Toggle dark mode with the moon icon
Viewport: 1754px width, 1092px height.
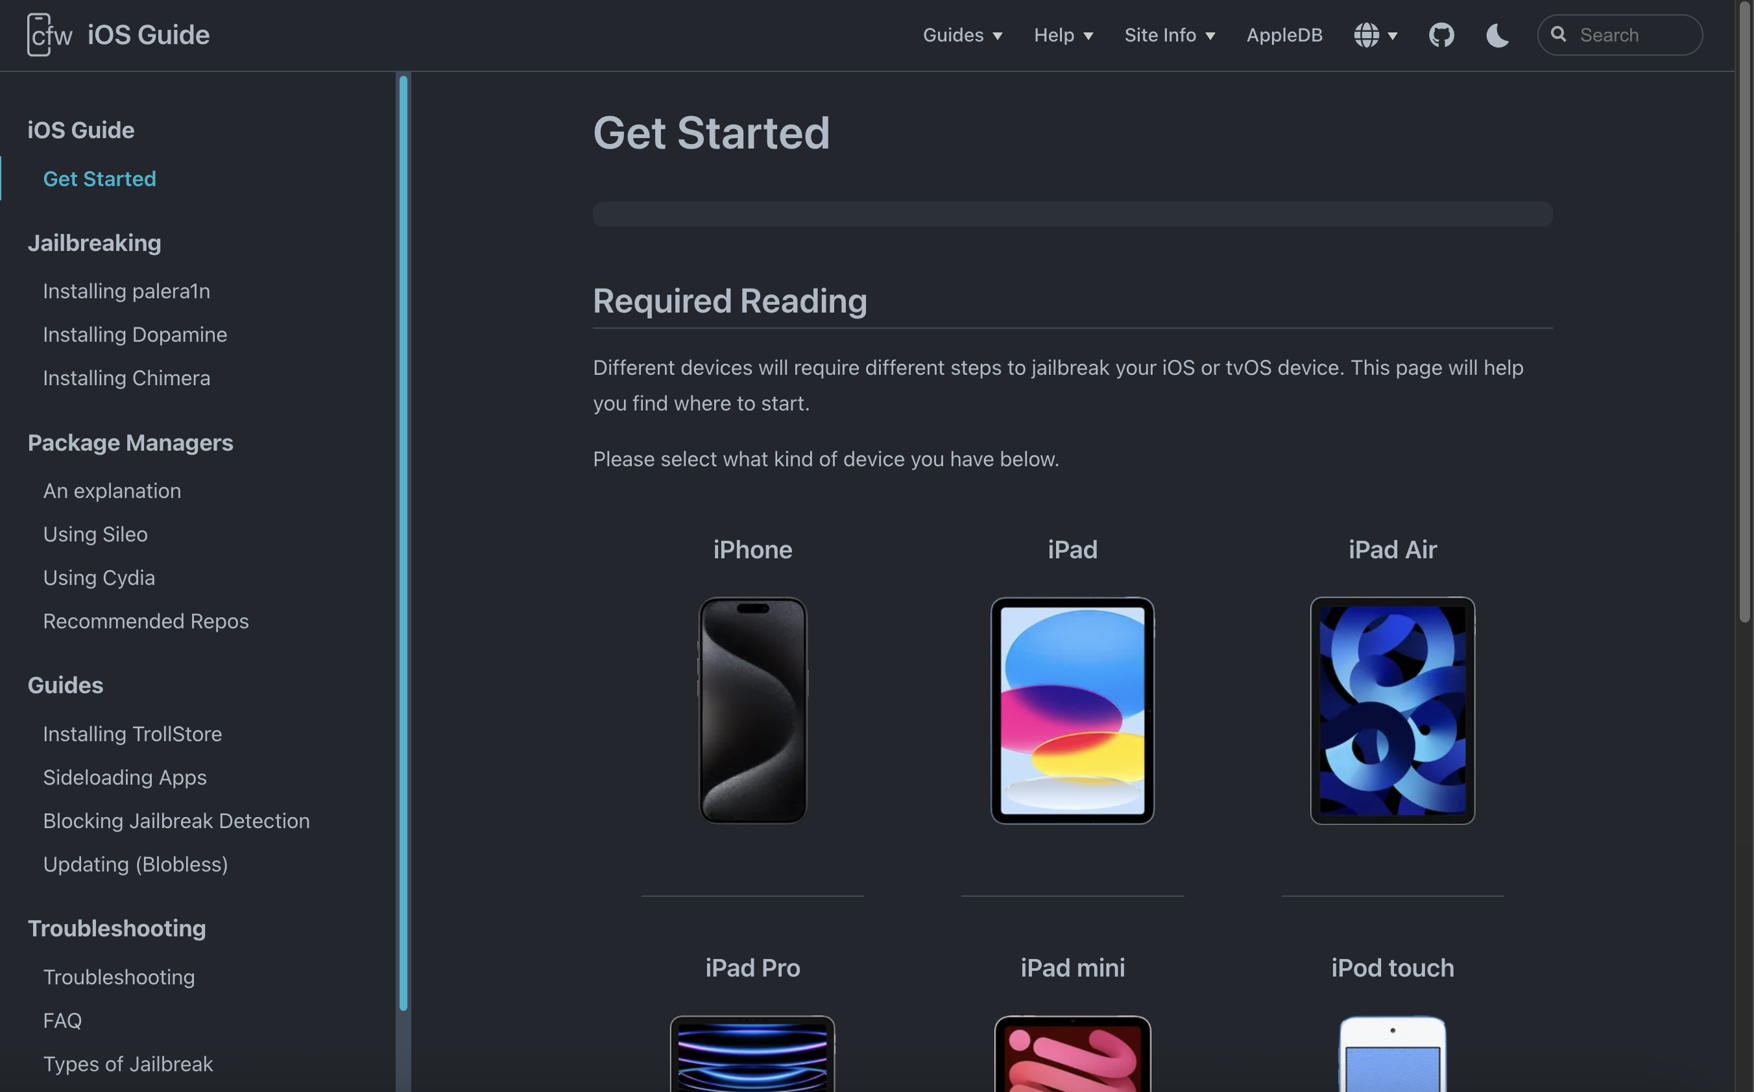1497,34
